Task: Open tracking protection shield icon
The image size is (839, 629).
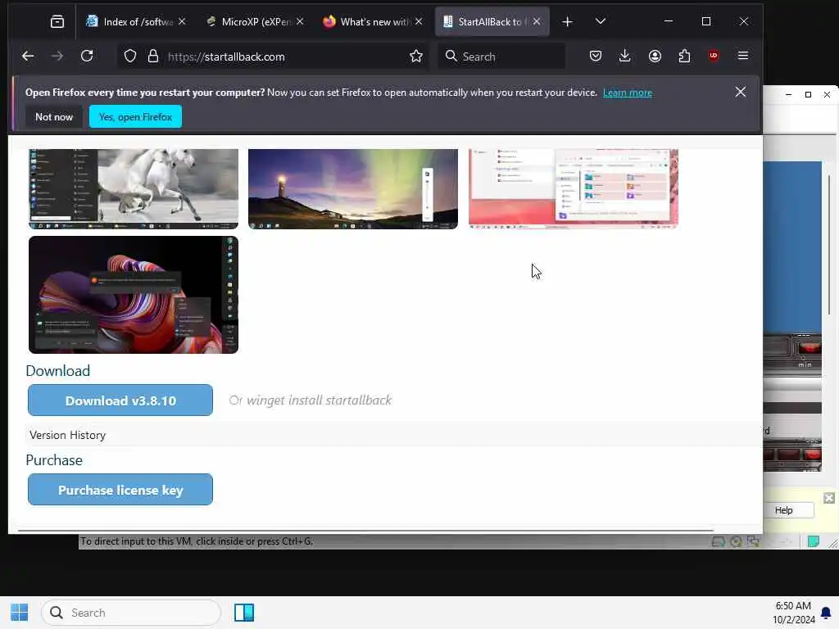Action: (130, 57)
